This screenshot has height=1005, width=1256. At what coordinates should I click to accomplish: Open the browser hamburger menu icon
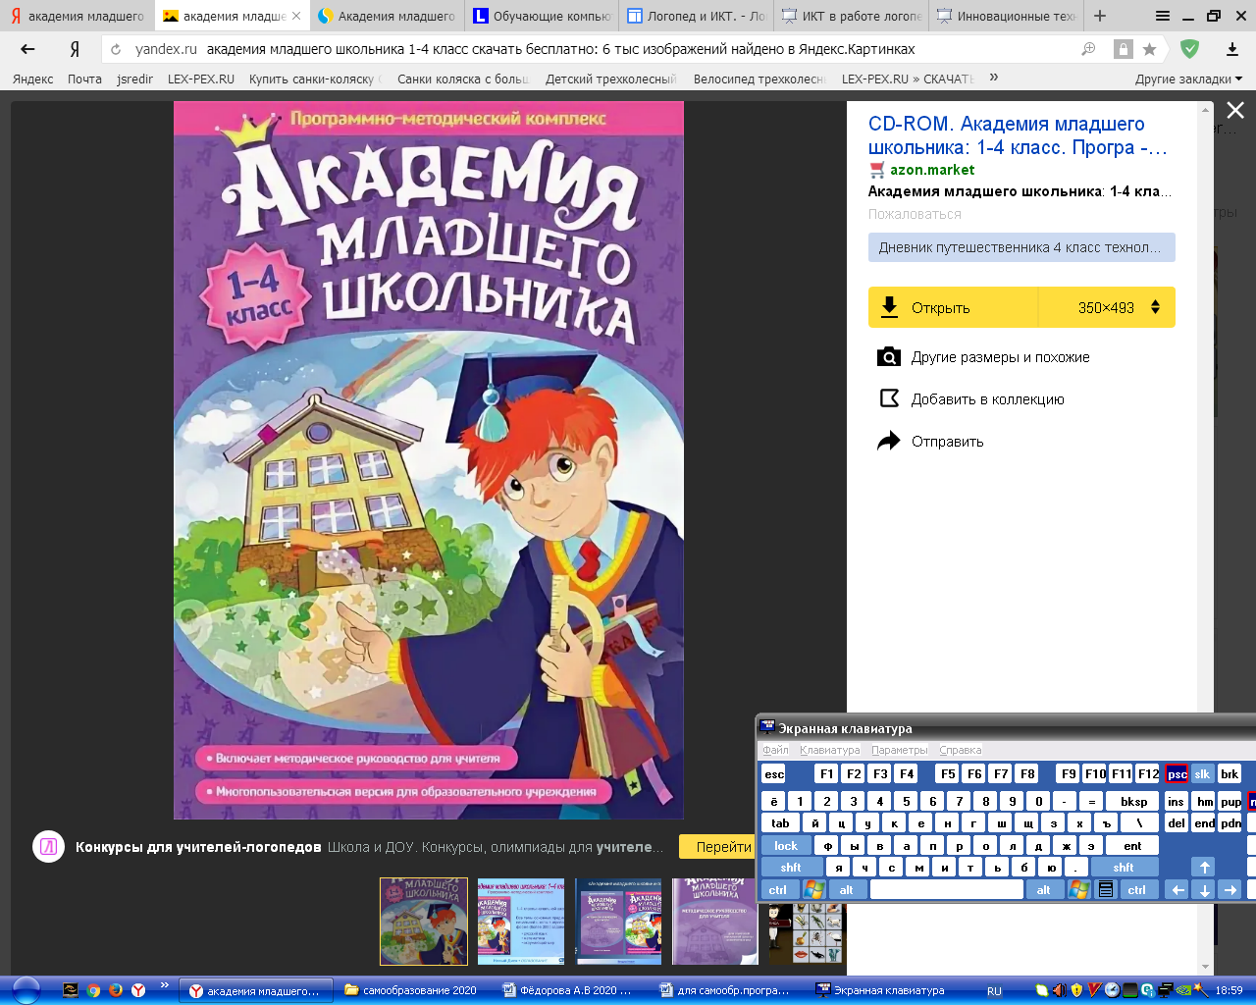(x=1163, y=16)
